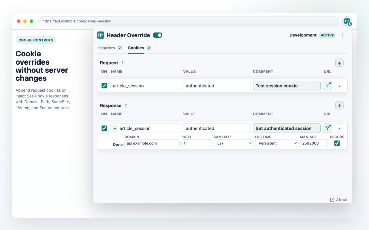Open the SameSite dropdown set to Lax
Viewport: 369px width, 230px height.
pyautogui.click(x=234, y=143)
